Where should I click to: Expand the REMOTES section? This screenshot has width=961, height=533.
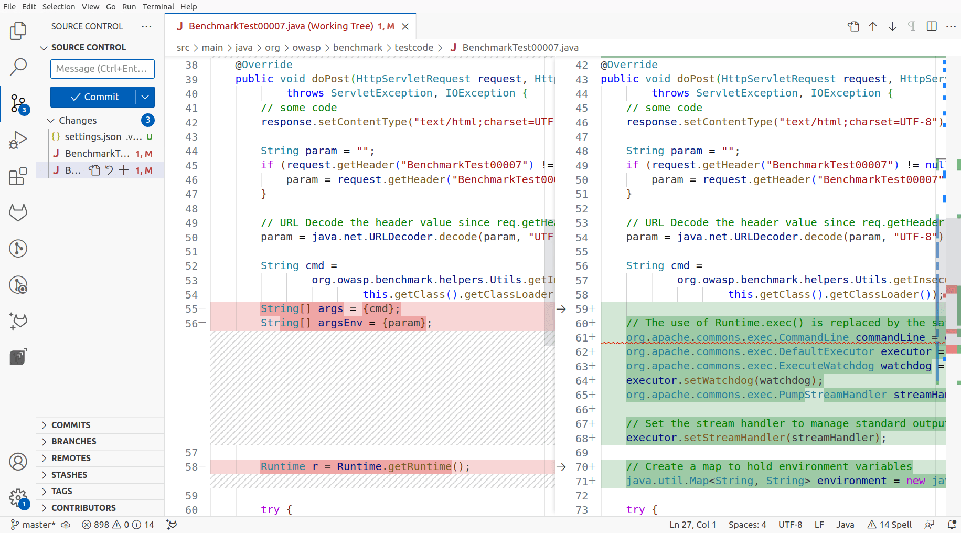(100, 458)
